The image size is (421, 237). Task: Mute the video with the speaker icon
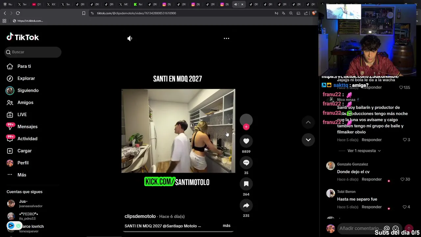pos(130,39)
